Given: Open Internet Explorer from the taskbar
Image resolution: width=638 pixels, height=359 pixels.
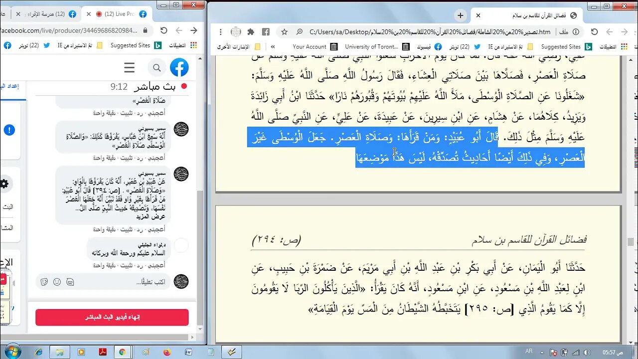Looking at the screenshot, I should click(x=39, y=352).
